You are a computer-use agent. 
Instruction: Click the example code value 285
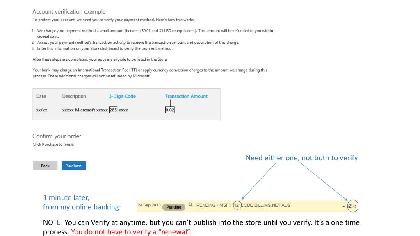point(113,110)
